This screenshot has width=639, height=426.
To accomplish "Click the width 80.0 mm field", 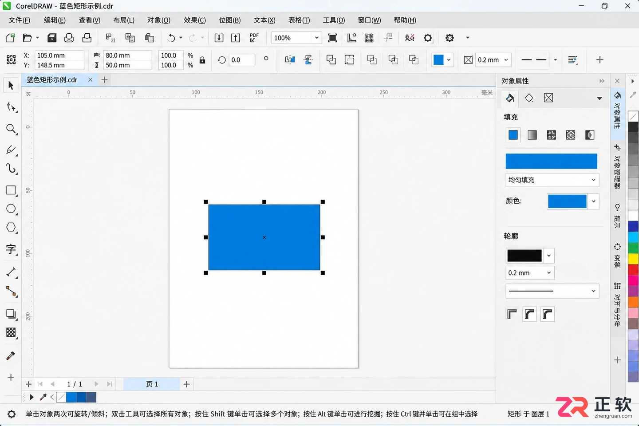I will pyautogui.click(x=128, y=55).
